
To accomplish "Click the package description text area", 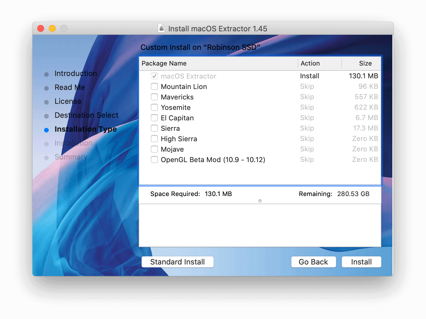I will click(x=260, y=225).
